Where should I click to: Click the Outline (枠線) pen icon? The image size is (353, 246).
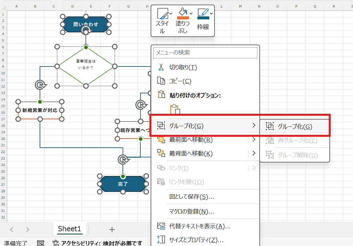203,12
